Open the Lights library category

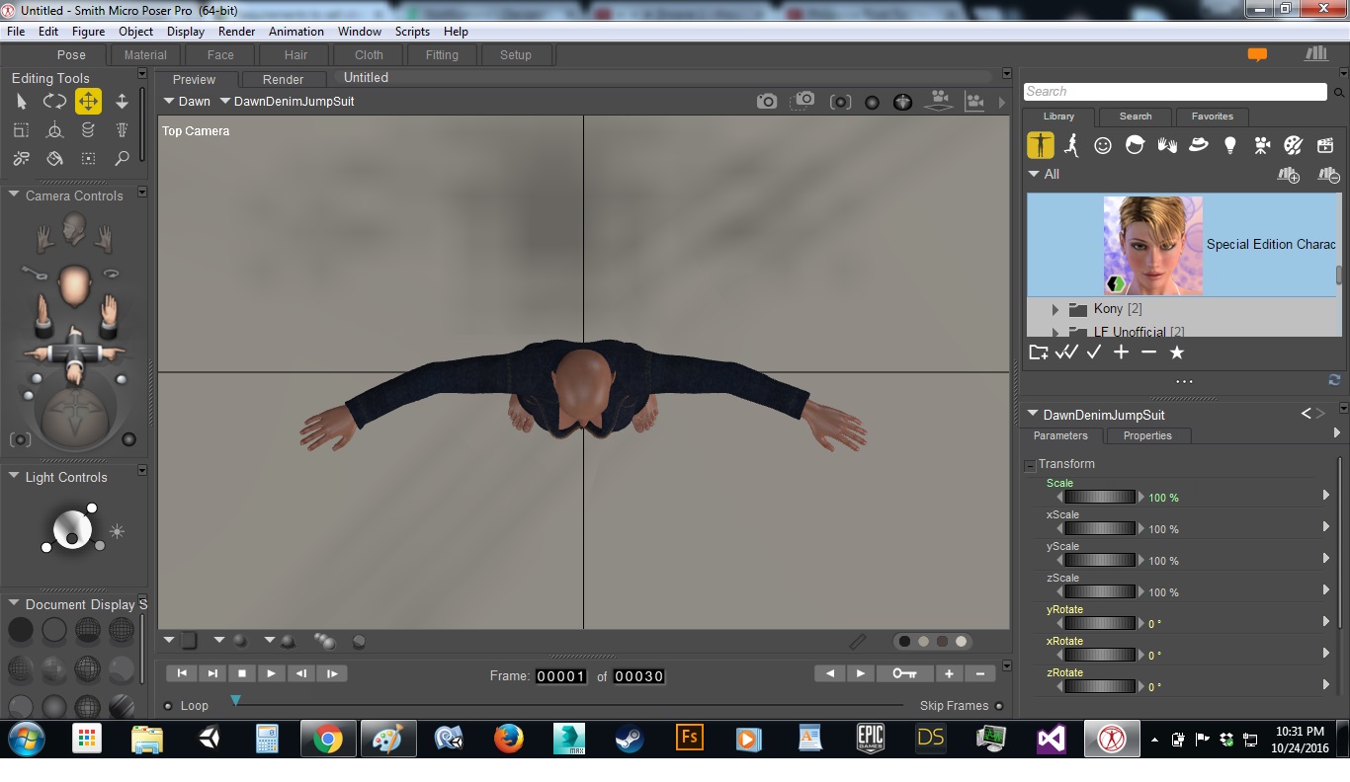(1229, 146)
